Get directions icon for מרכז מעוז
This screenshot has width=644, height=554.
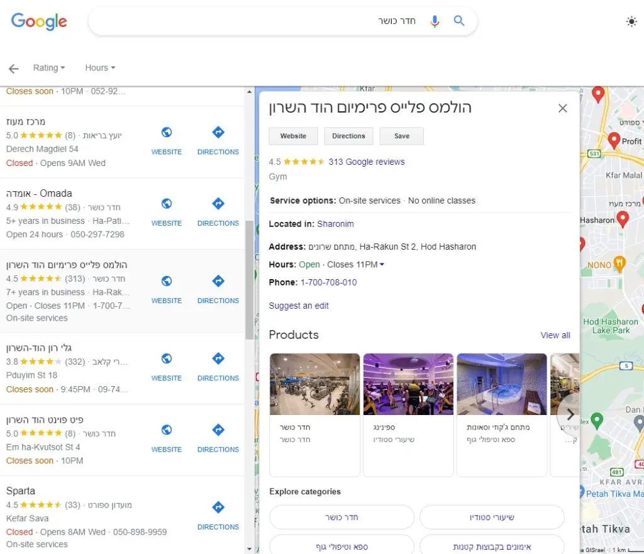218,132
